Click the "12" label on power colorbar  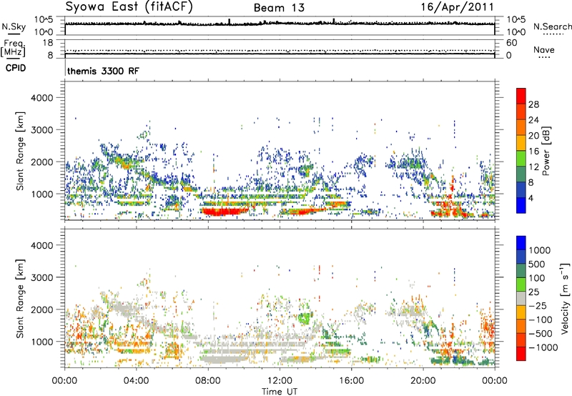coord(533,167)
